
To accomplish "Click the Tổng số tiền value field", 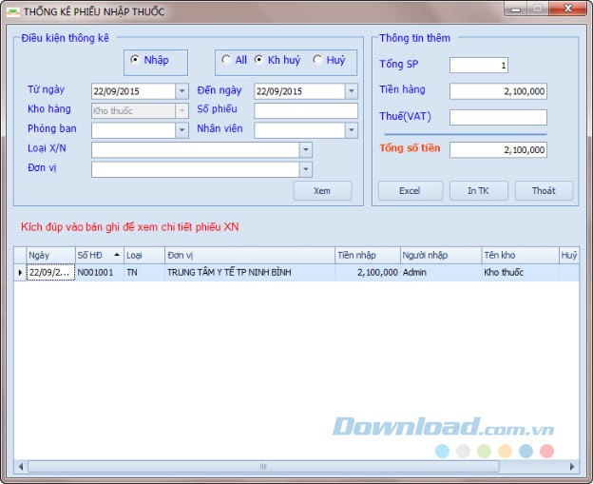I will [498, 150].
